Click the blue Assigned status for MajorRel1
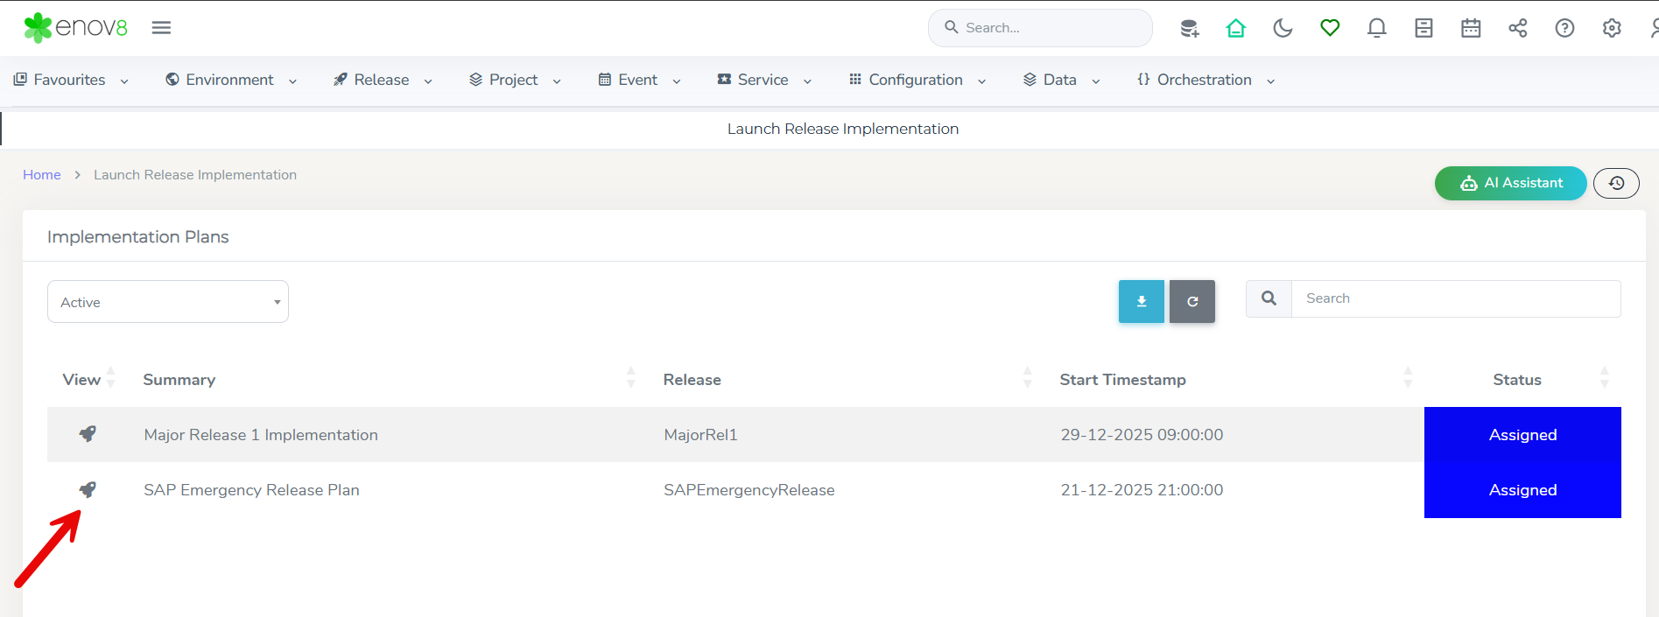Screen dimensions: 1659x617 pyautogui.click(x=1522, y=435)
